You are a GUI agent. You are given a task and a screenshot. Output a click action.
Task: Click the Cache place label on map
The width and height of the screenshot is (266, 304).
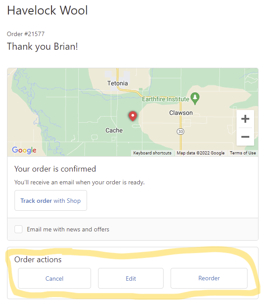[114, 130]
